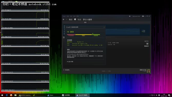Launch Microsoft Edge from the taskbar

pos(7,95)
